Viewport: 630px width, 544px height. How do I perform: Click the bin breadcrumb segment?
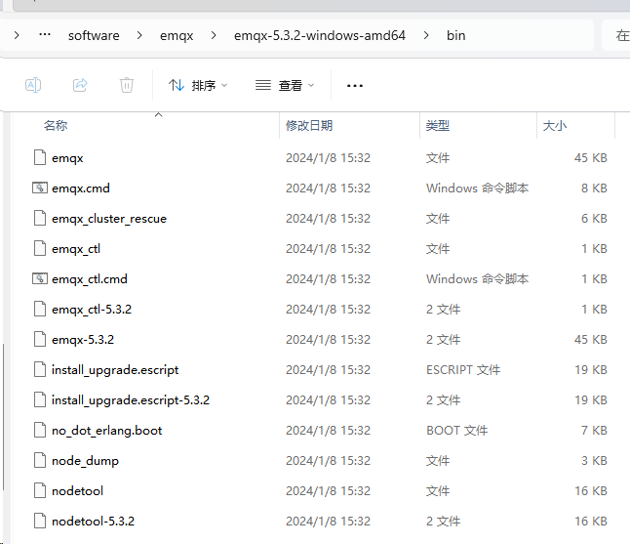click(x=456, y=36)
